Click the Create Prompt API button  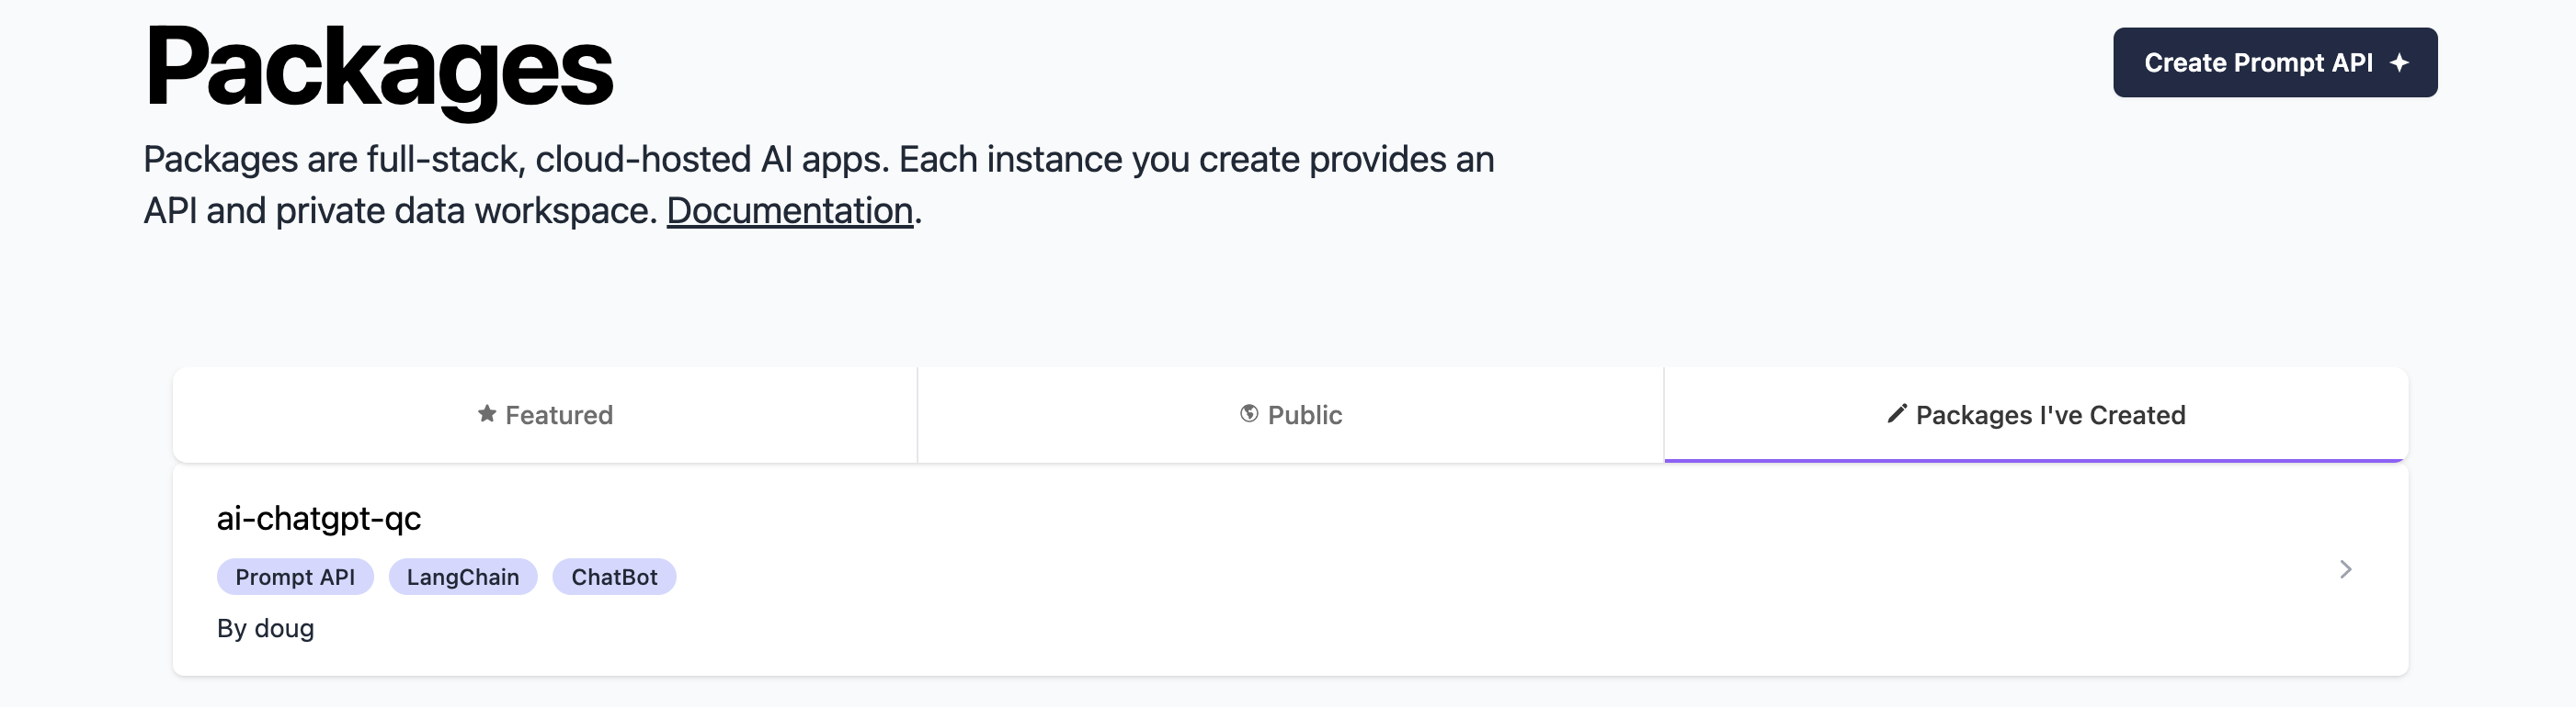tap(2275, 62)
